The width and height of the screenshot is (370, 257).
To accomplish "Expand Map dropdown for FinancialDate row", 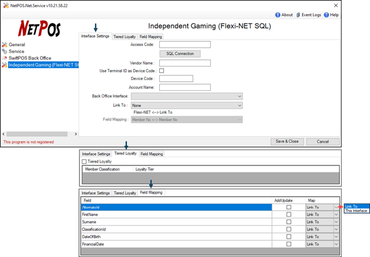I will [336, 244].
